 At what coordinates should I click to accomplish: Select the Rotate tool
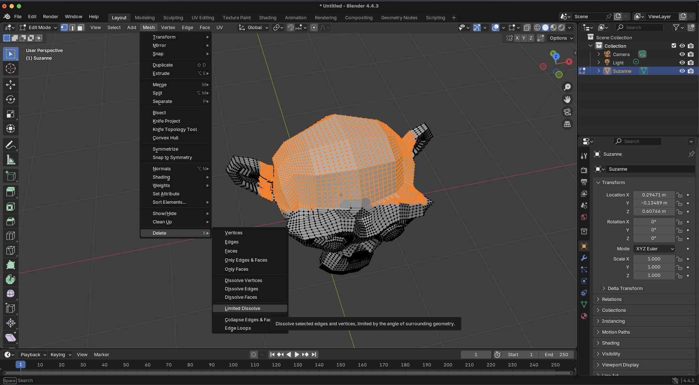[x=11, y=99]
